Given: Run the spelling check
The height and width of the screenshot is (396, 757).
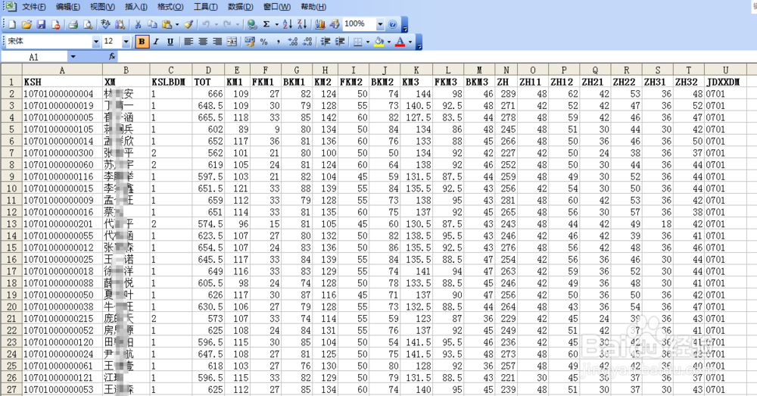Looking at the screenshot, I should click(105, 24).
